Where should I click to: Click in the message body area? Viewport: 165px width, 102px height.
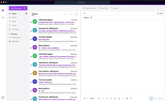click(x=123, y=58)
